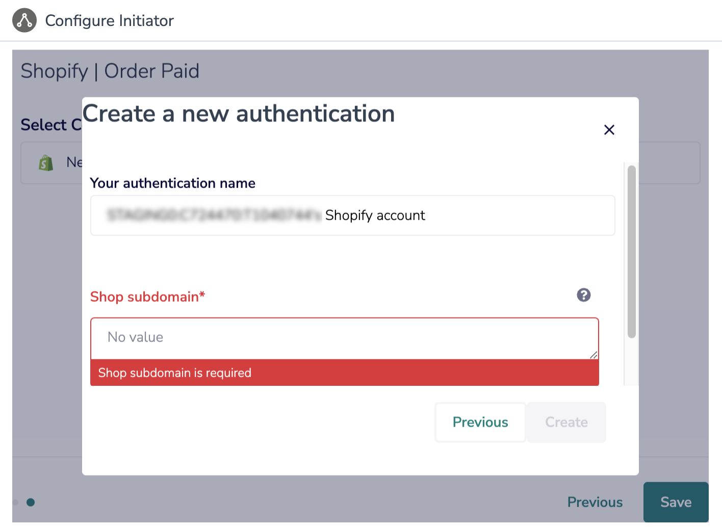The image size is (722, 527).
Task: Click the Shop subdomain is required error
Action: tap(175, 373)
